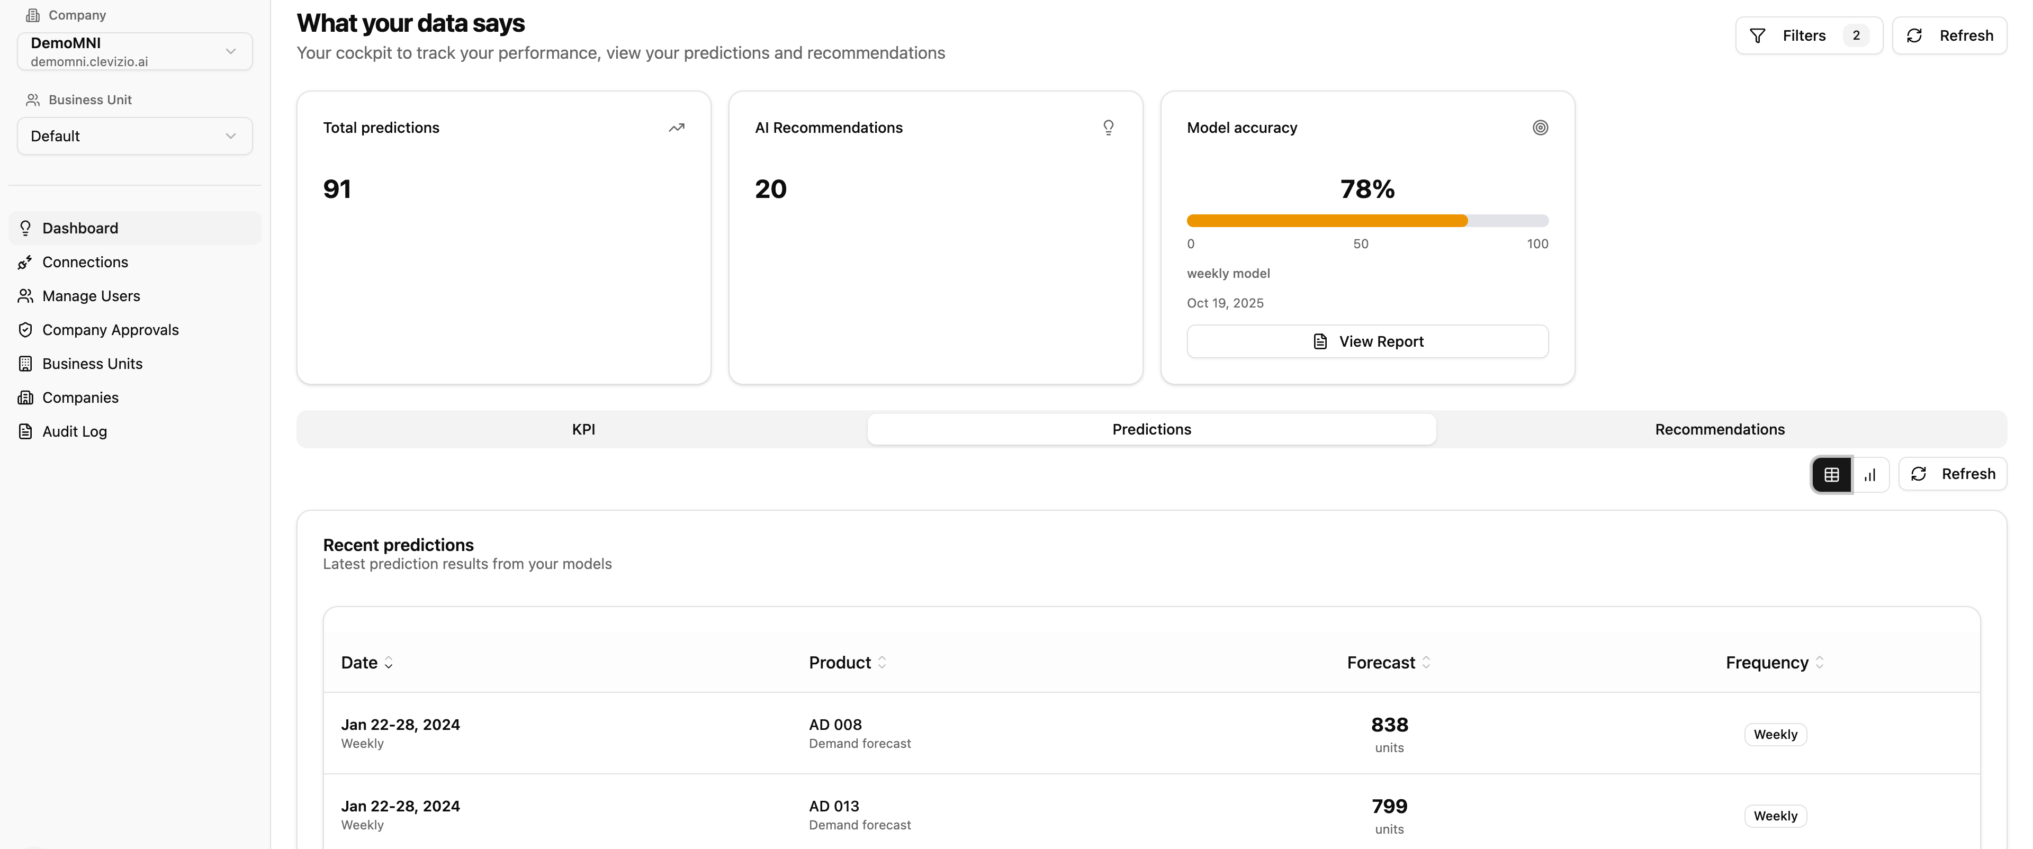Click the Audit Log document icon

(25, 431)
